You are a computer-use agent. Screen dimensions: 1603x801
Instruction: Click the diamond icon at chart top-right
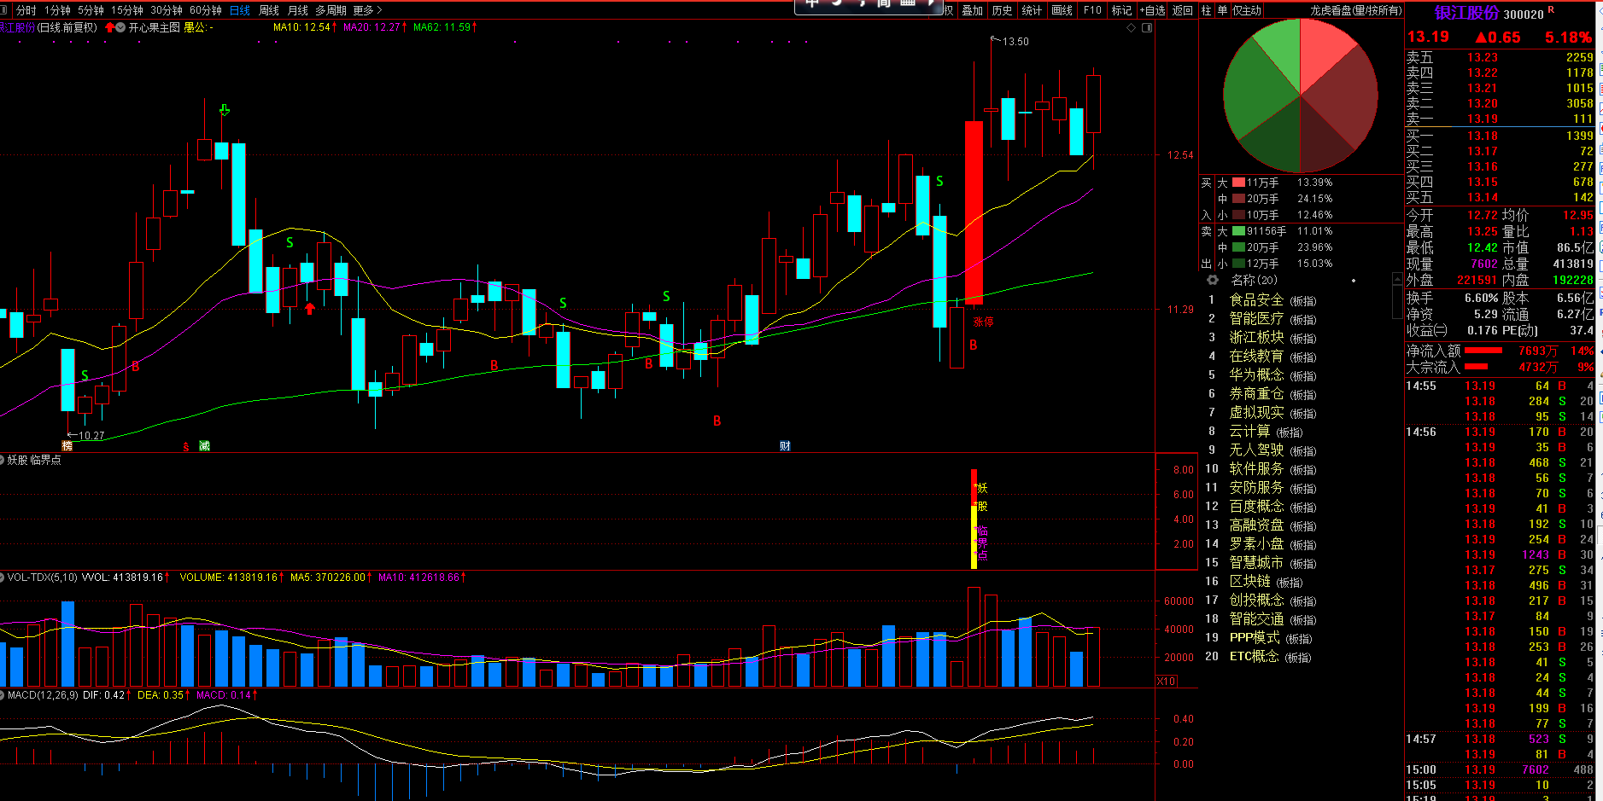pos(1132,27)
